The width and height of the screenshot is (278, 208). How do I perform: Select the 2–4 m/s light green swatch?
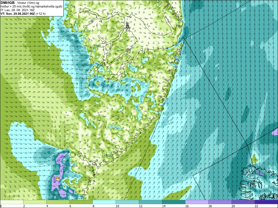tap(35, 202)
